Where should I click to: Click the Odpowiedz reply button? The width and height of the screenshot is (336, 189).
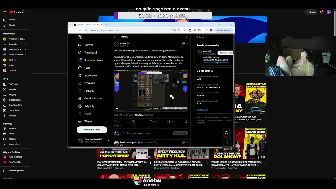180,133
